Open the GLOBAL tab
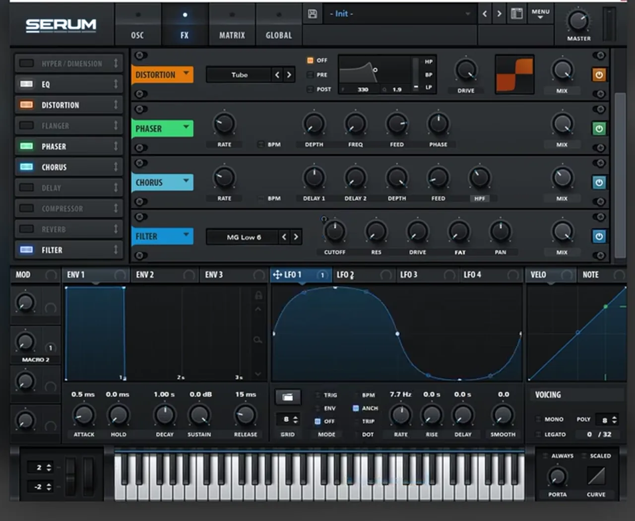 [x=279, y=25]
